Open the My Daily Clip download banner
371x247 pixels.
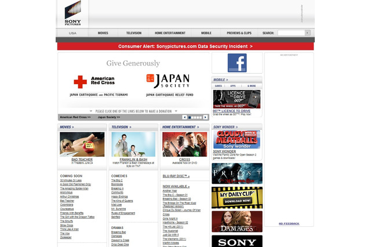tap(237, 198)
